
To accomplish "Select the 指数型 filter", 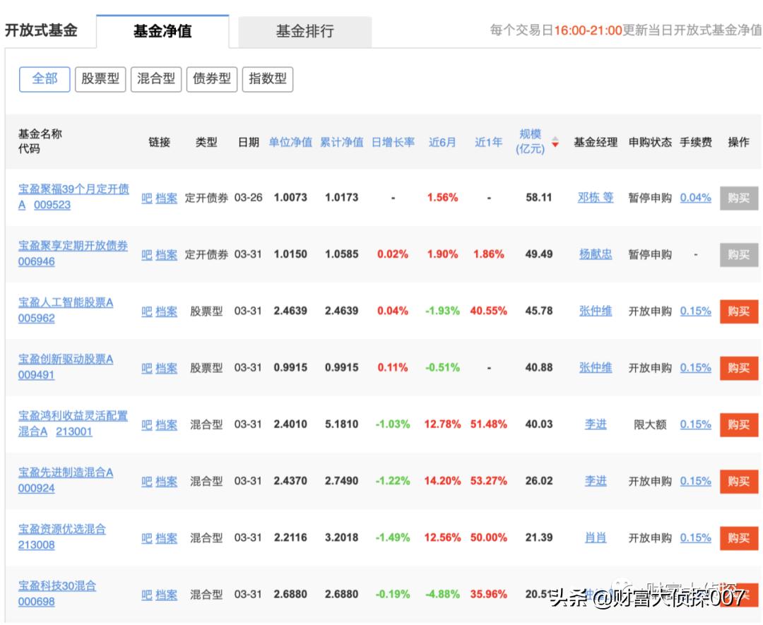I will click(268, 79).
